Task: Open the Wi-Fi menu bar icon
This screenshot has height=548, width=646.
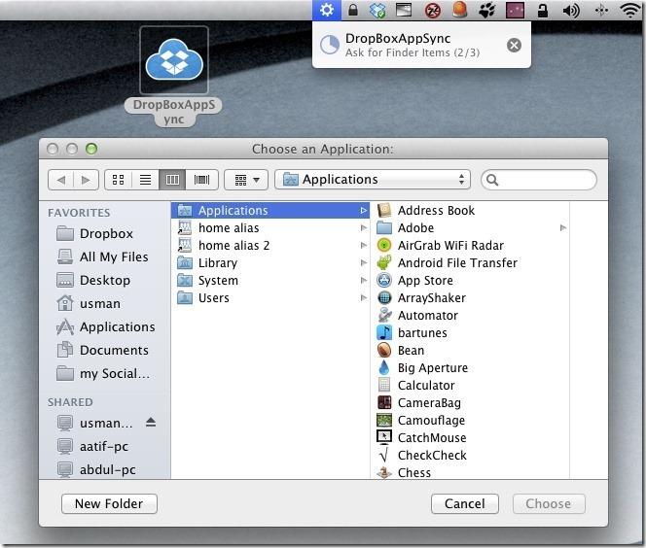Action: 630,10
